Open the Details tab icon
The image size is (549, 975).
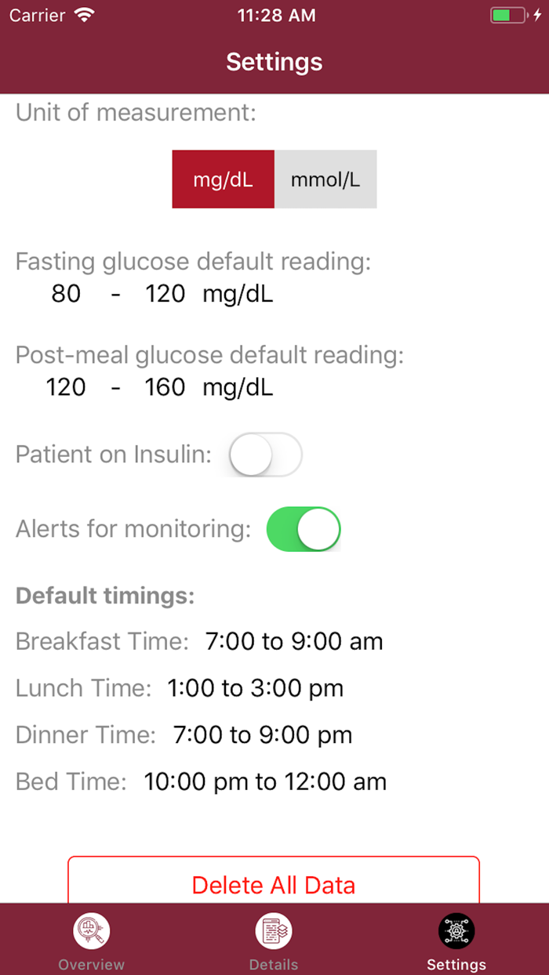[274, 932]
